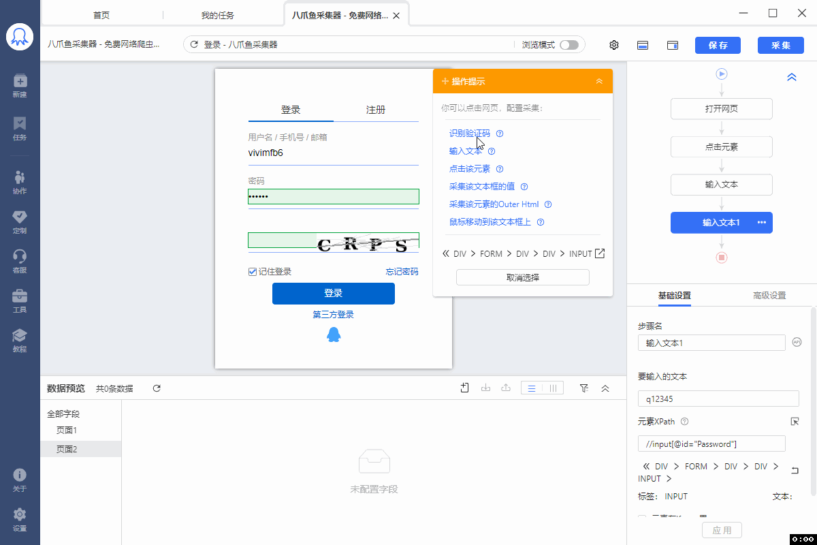The image size is (817, 545).
Task: Click the gear icon beside 浏览模式
Action: (x=614, y=45)
